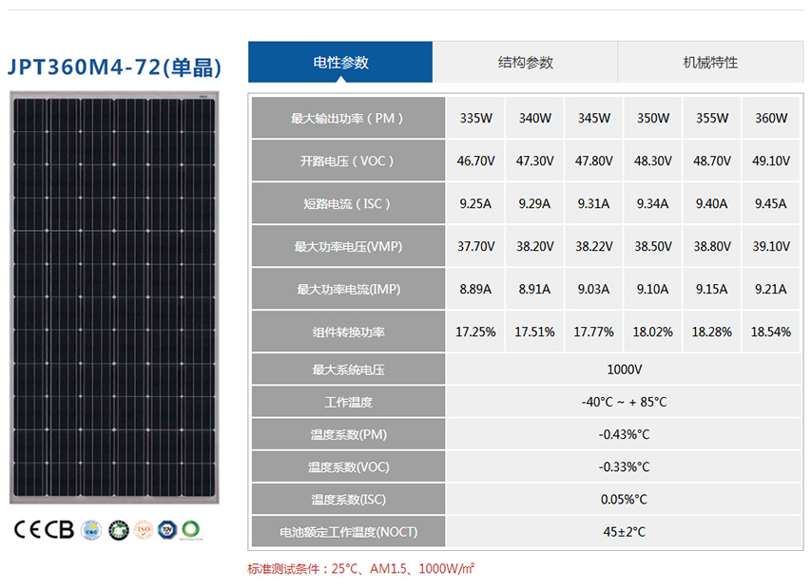The width and height of the screenshot is (811, 588).
Task: Switch to the 结构参数 tab
Action: point(525,63)
